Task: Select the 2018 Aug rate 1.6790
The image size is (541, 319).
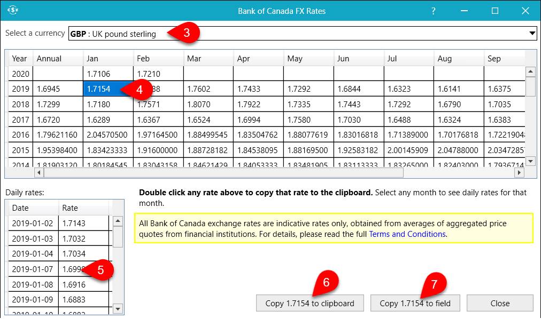Action: click(x=459, y=104)
